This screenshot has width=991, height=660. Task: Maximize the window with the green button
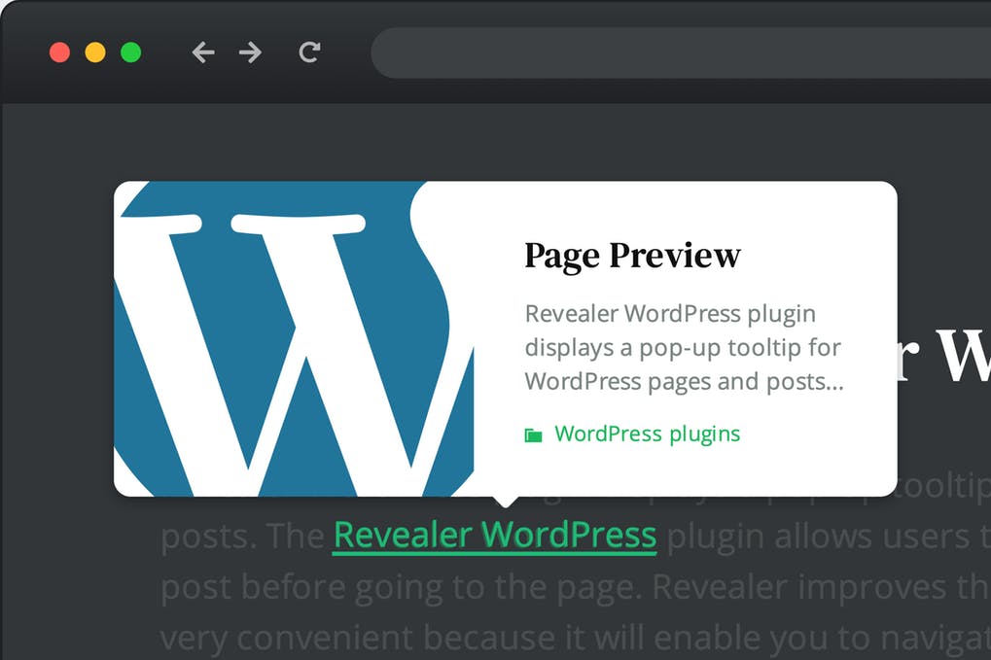point(131,52)
